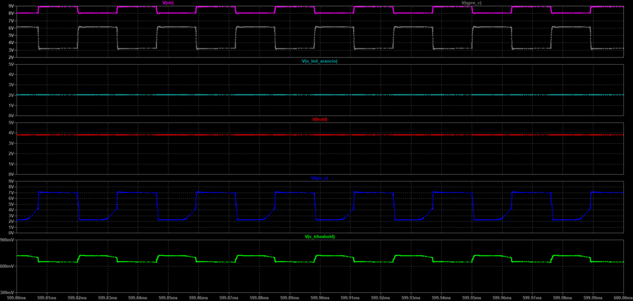Click the 8V axis label in V(vir) pane

pyautogui.click(x=11, y=14)
